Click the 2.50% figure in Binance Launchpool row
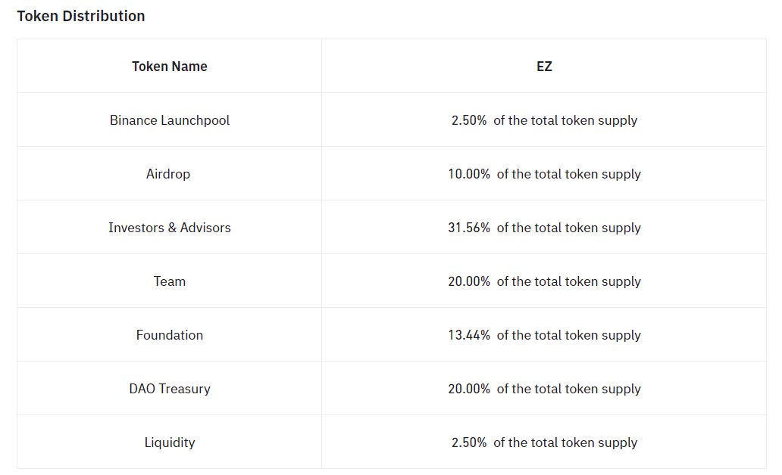This screenshot has height=475, width=782. [469, 120]
